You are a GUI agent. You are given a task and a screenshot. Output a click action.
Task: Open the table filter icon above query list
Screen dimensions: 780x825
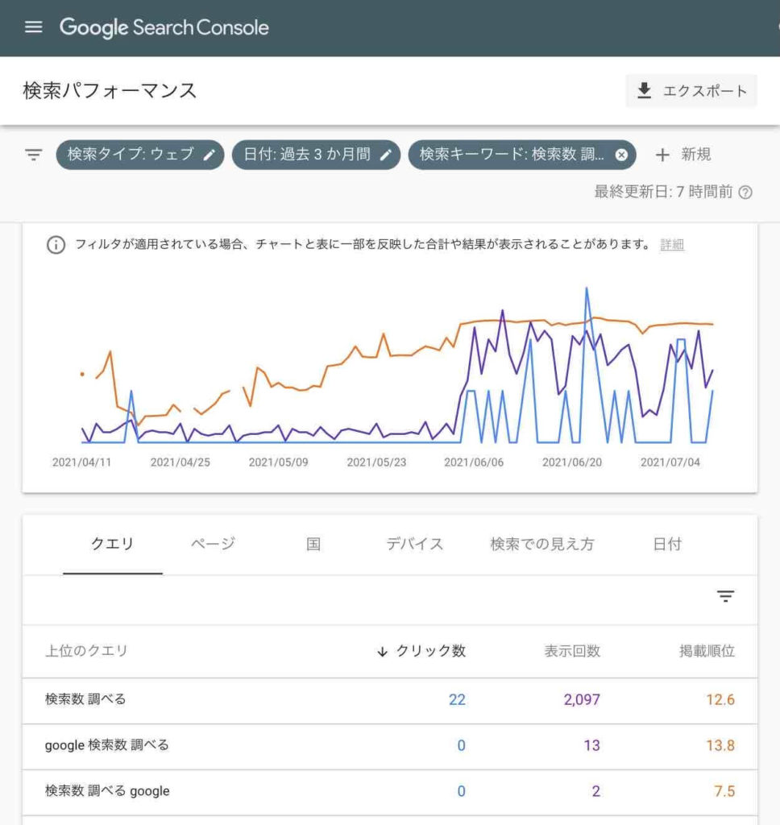click(x=726, y=596)
